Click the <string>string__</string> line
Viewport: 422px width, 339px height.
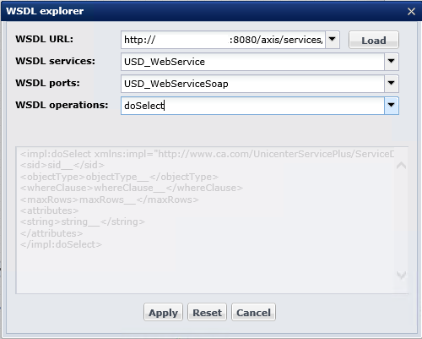pos(83,221)
